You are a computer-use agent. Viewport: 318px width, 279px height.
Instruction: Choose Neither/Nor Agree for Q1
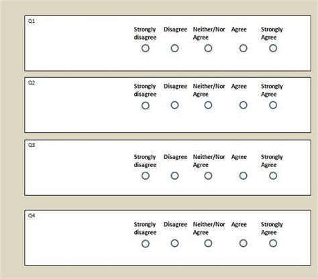208,48
